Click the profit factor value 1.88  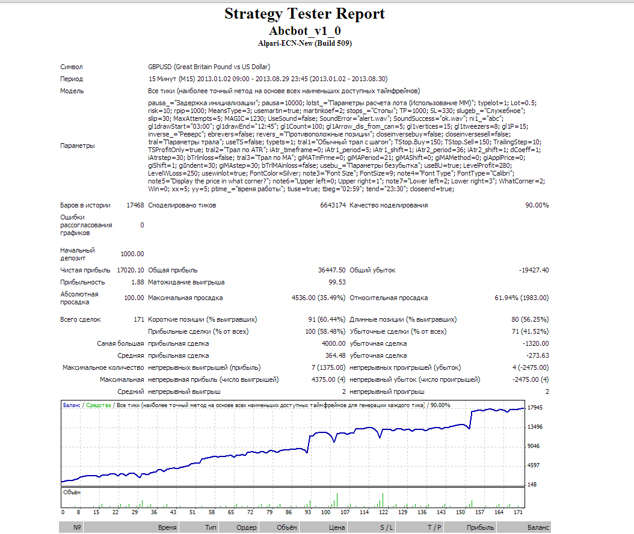138,282
